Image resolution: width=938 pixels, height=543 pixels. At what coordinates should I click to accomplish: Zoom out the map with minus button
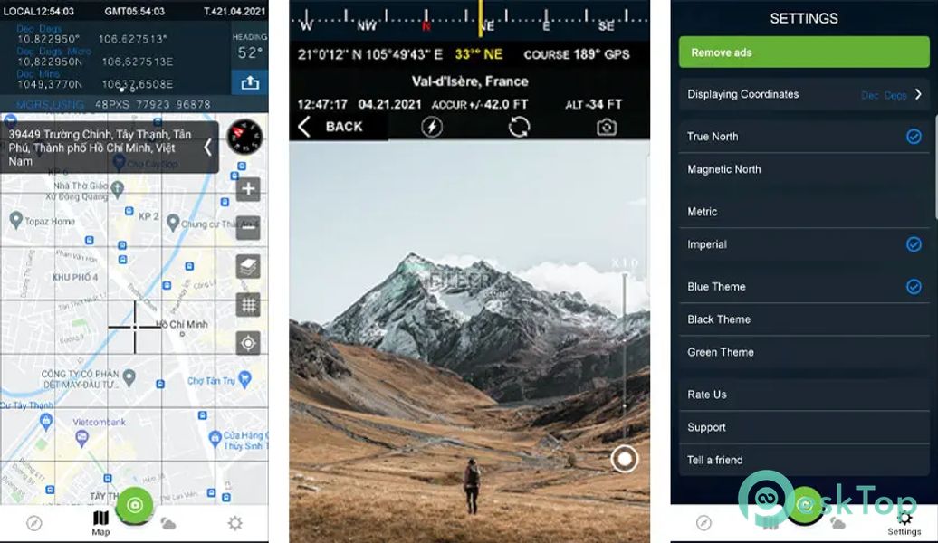click(x=248, y=227)
